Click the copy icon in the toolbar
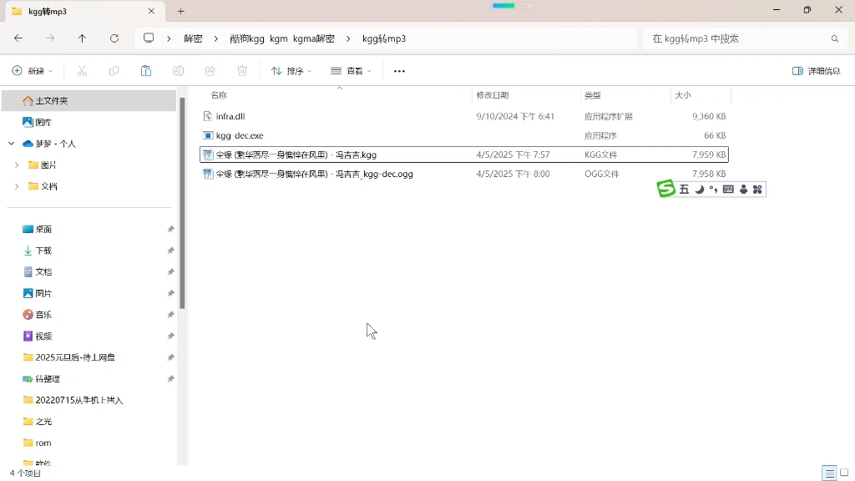Viewport: 855px width, 481px height. 114,71
